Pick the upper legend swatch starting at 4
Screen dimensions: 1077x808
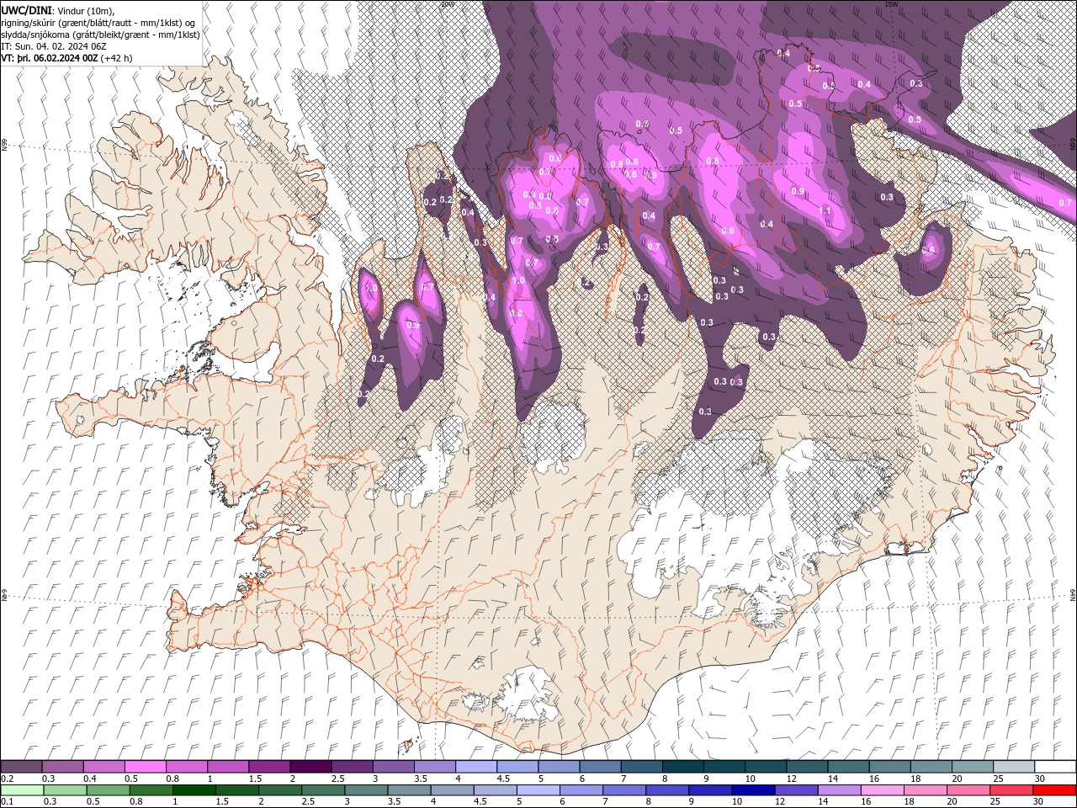476,767
